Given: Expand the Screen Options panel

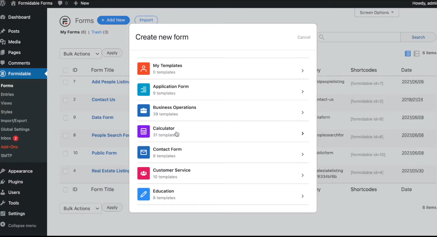Looking at the screenshot, I should tap(376, 12).
